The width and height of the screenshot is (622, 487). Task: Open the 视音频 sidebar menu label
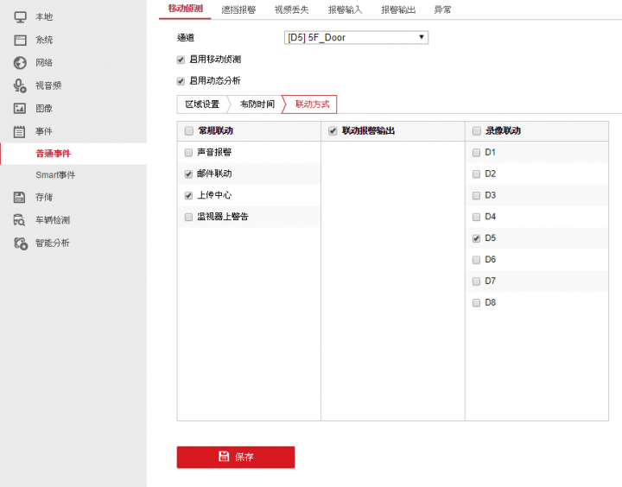pyautogui.click(x=48, y=85)
